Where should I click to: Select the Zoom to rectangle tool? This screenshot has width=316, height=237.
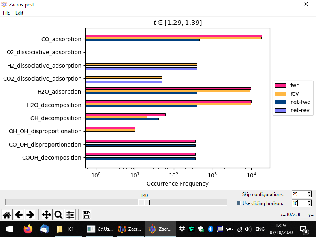(58, 215)
